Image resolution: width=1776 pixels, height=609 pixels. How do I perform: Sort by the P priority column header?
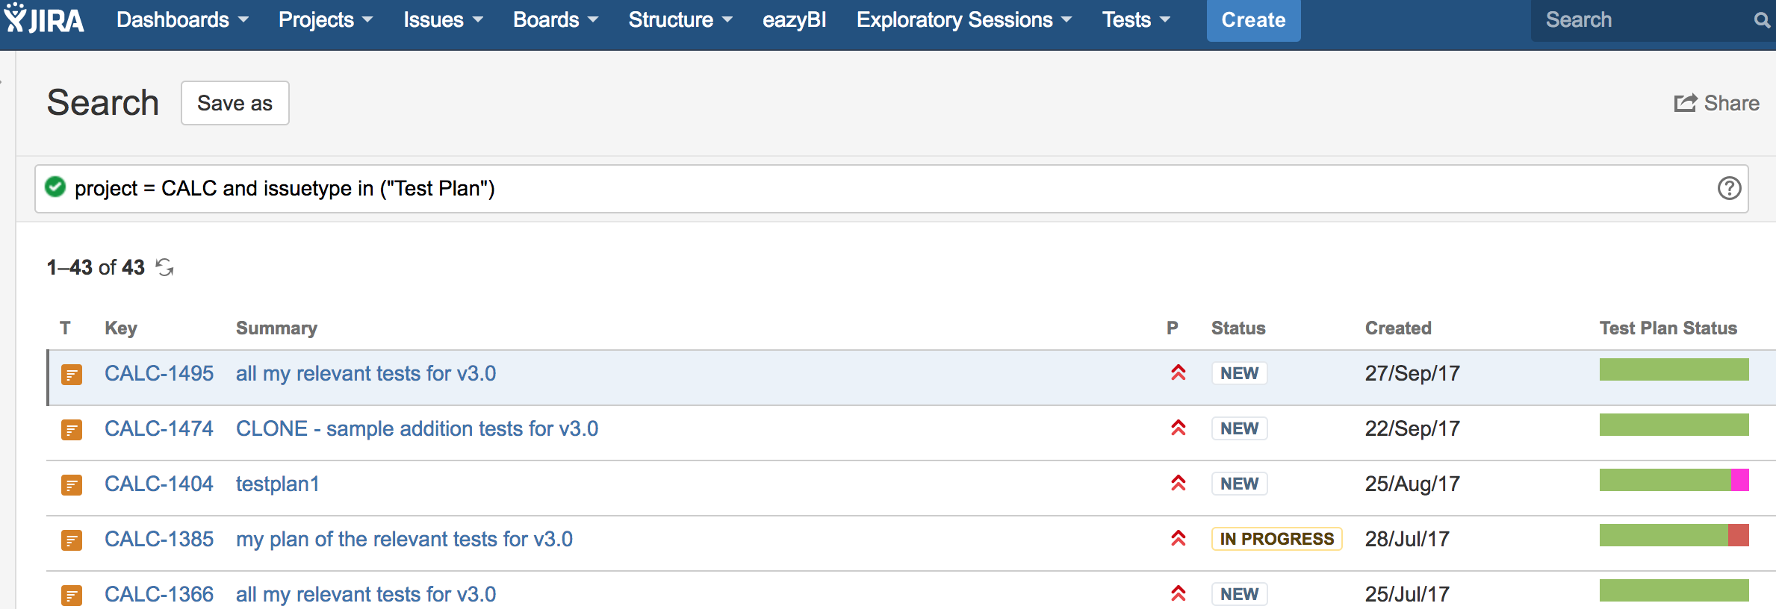1173,328
